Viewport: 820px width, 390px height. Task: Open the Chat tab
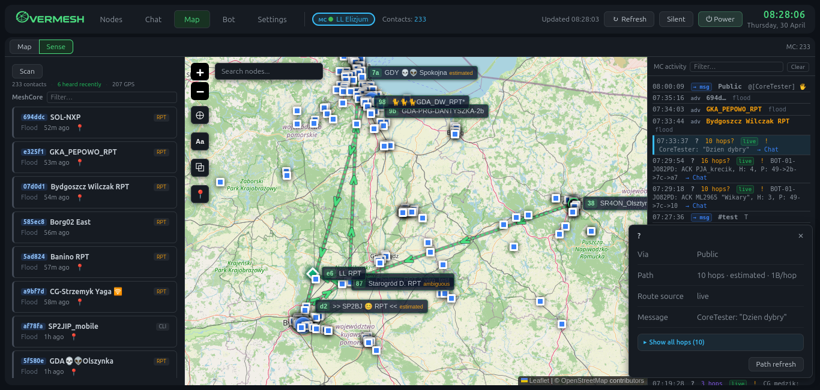(x=153, y=19)
